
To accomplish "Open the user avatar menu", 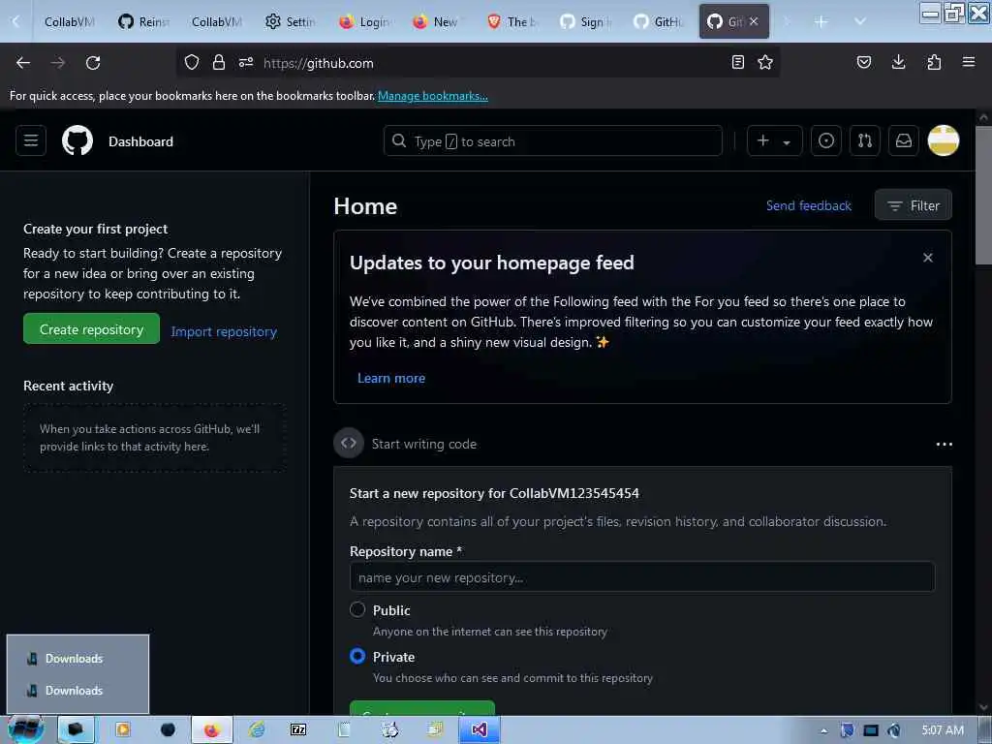I will (x=943, y=140).
